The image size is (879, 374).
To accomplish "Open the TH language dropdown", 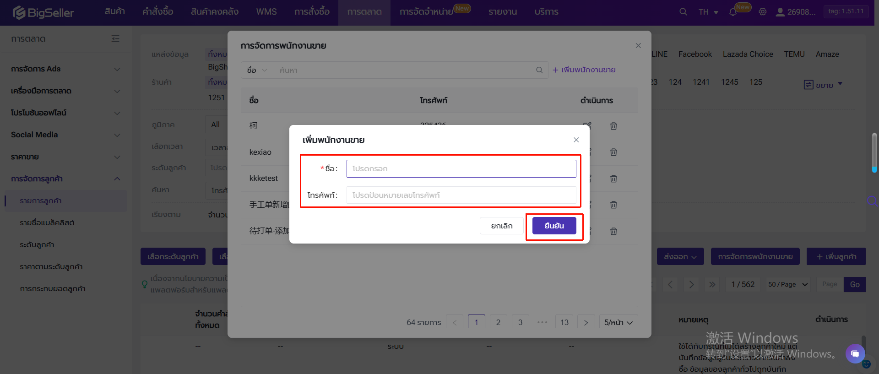I will 708,12.
